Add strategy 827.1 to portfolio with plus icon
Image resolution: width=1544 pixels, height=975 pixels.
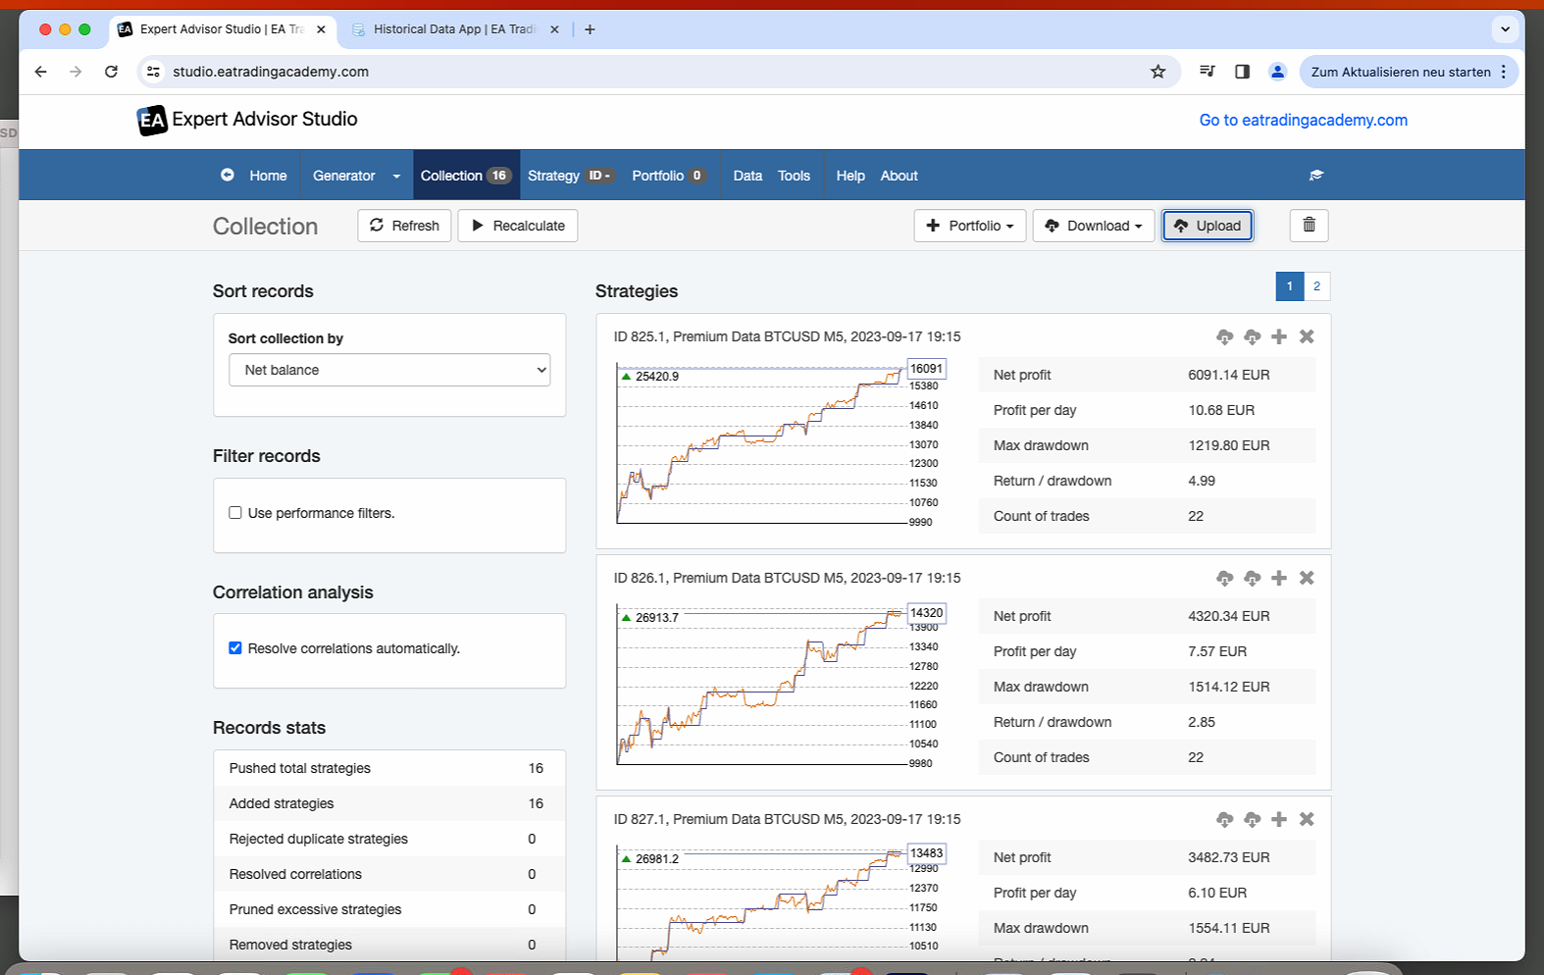1279,819
